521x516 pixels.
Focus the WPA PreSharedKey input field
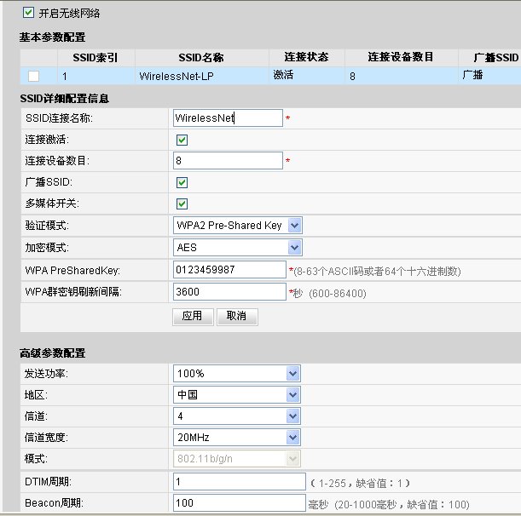229,269
